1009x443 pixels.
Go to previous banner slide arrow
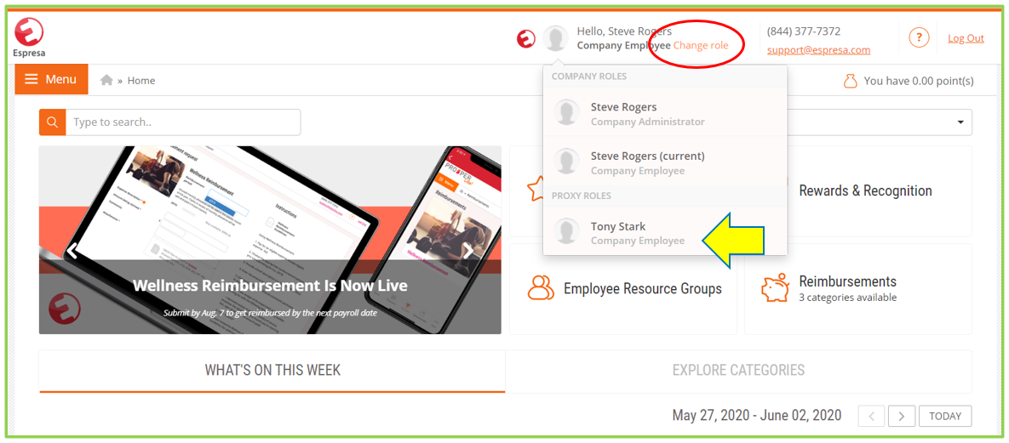[x=72, y=249]
